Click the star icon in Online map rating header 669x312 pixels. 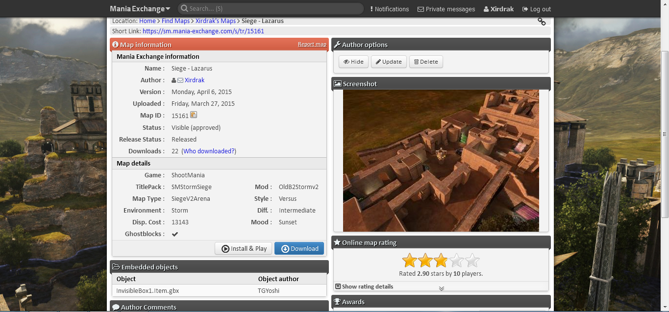click(x=337, y=242)
